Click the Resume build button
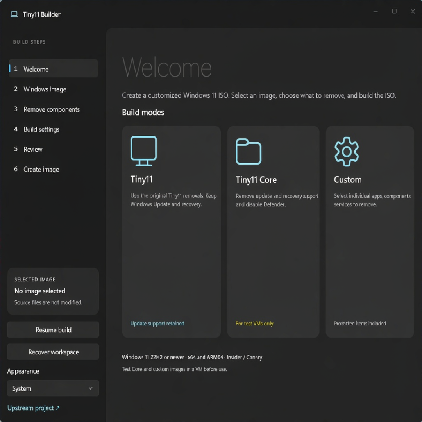The width and height of the screenshot is (422, 422). [x=53, y=330]
